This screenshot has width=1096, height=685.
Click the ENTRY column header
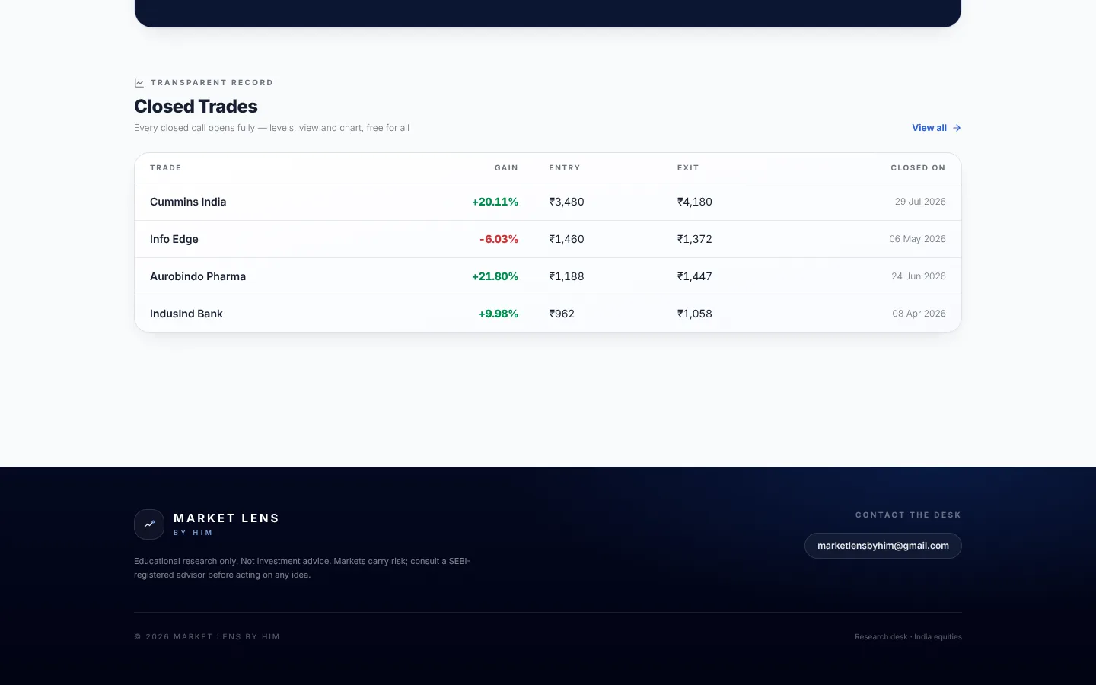tap(565, 168)
